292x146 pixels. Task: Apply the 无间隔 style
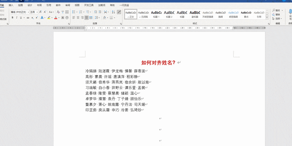143,14
